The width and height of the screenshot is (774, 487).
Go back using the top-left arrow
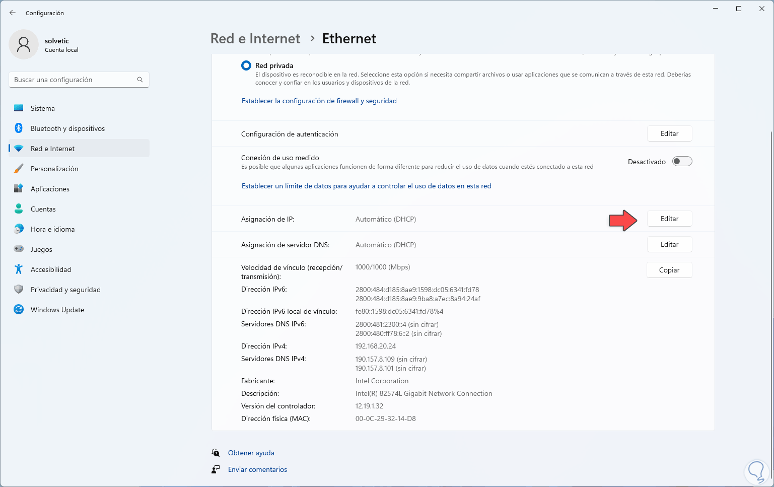pos(13,13)
